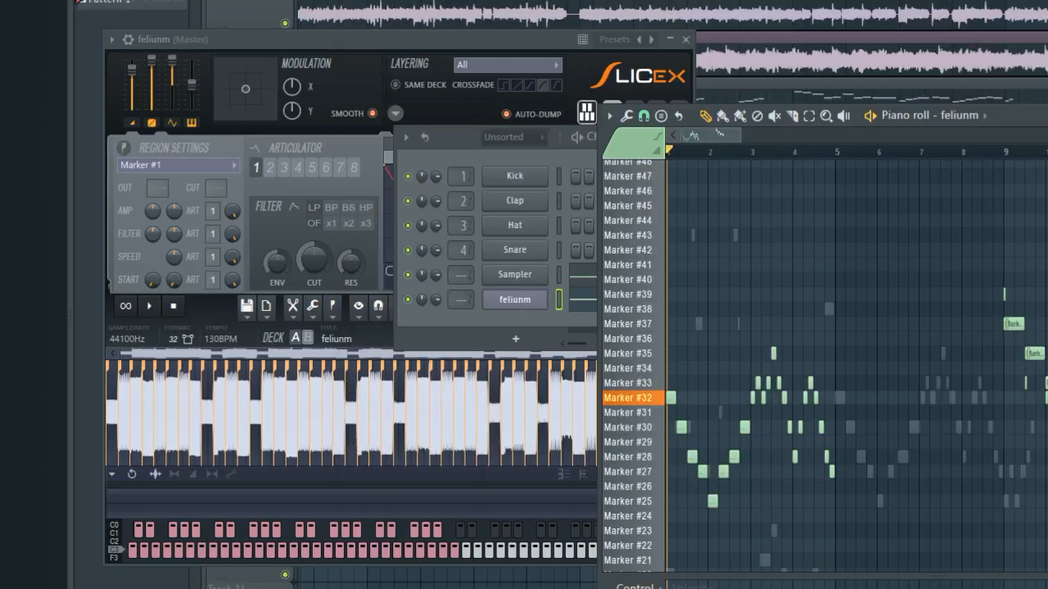The image size is (1048, 589).
Task: Select articulator 1 tab
Action: point(256,168)
